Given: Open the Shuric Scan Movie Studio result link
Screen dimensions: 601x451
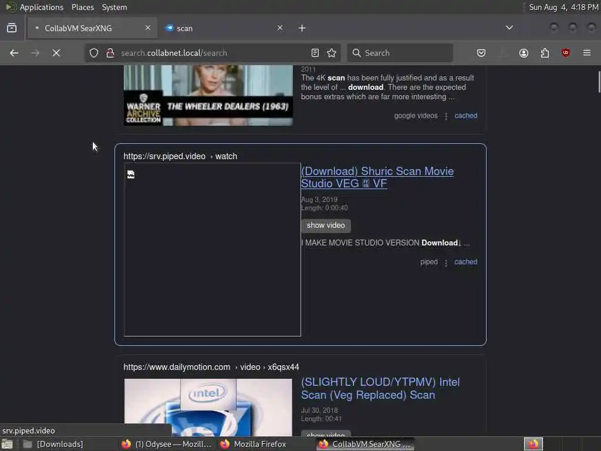Looking at the screenshot, I should [x=377, y=177].
